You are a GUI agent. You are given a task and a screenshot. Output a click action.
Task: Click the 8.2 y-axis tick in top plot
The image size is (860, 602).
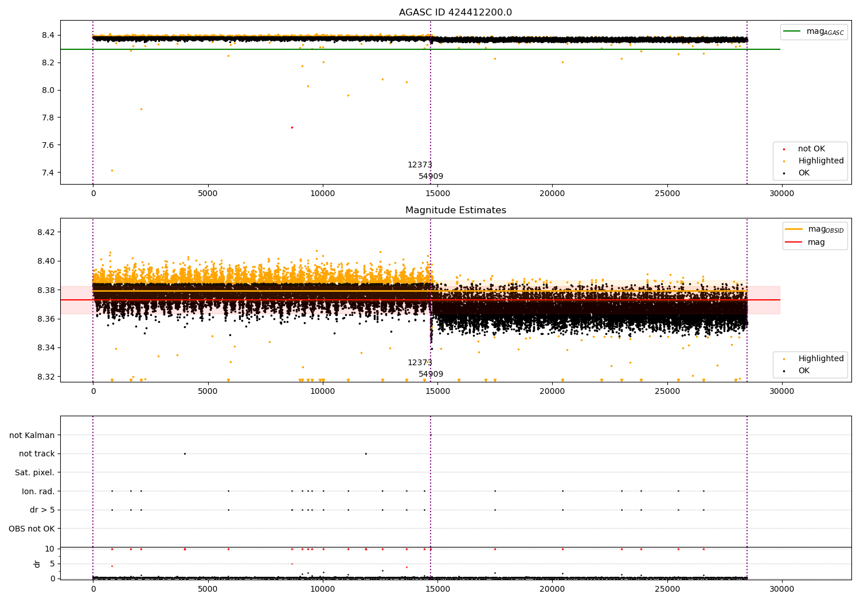click(x=48, y=62)
